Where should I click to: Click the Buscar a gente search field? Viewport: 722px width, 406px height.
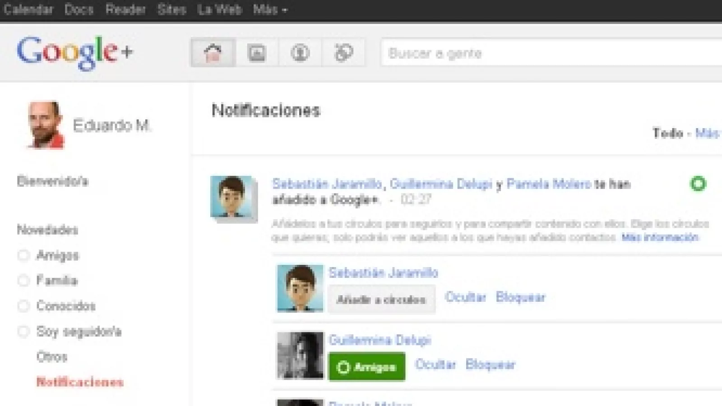point(551,53)
